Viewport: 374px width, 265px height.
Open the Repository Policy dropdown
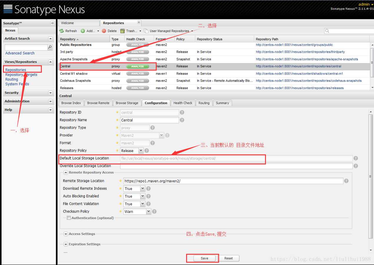[x=141, y=151]
